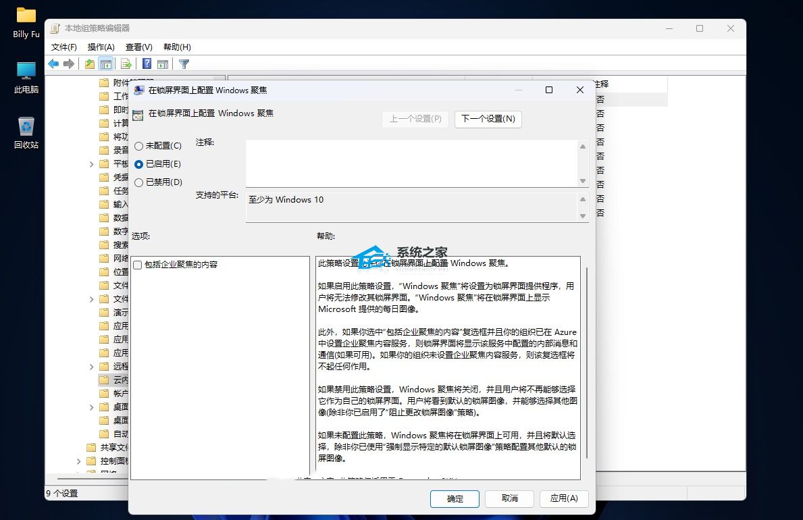Viewport: 803px width, 520px height.
Task: Click the policy dialog's title bar icon
Action: [138, 90]
